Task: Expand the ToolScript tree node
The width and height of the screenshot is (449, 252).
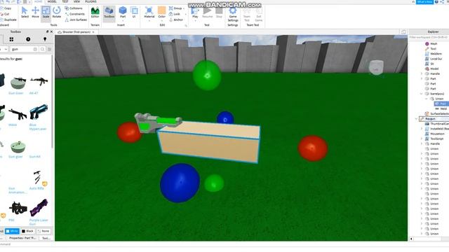Action: [x=422, y=139]
